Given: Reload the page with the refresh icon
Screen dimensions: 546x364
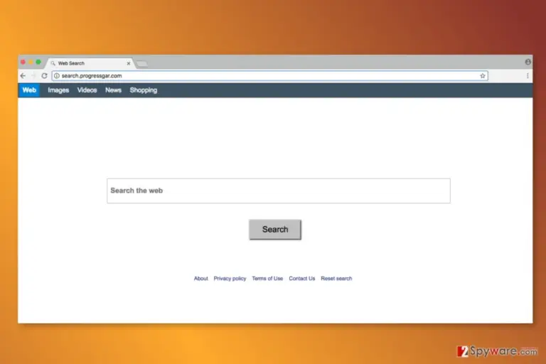Looking at the screenshot, I should (x=44, y=75).
